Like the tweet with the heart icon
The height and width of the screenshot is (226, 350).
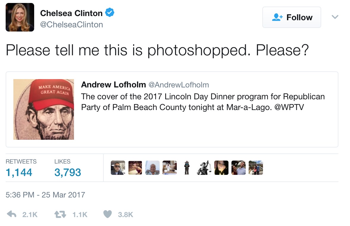107,214
